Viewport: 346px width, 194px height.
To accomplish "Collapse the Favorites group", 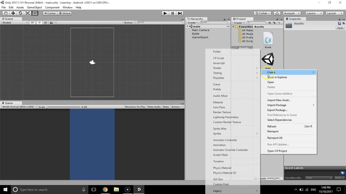I will (x=233, y=27).
